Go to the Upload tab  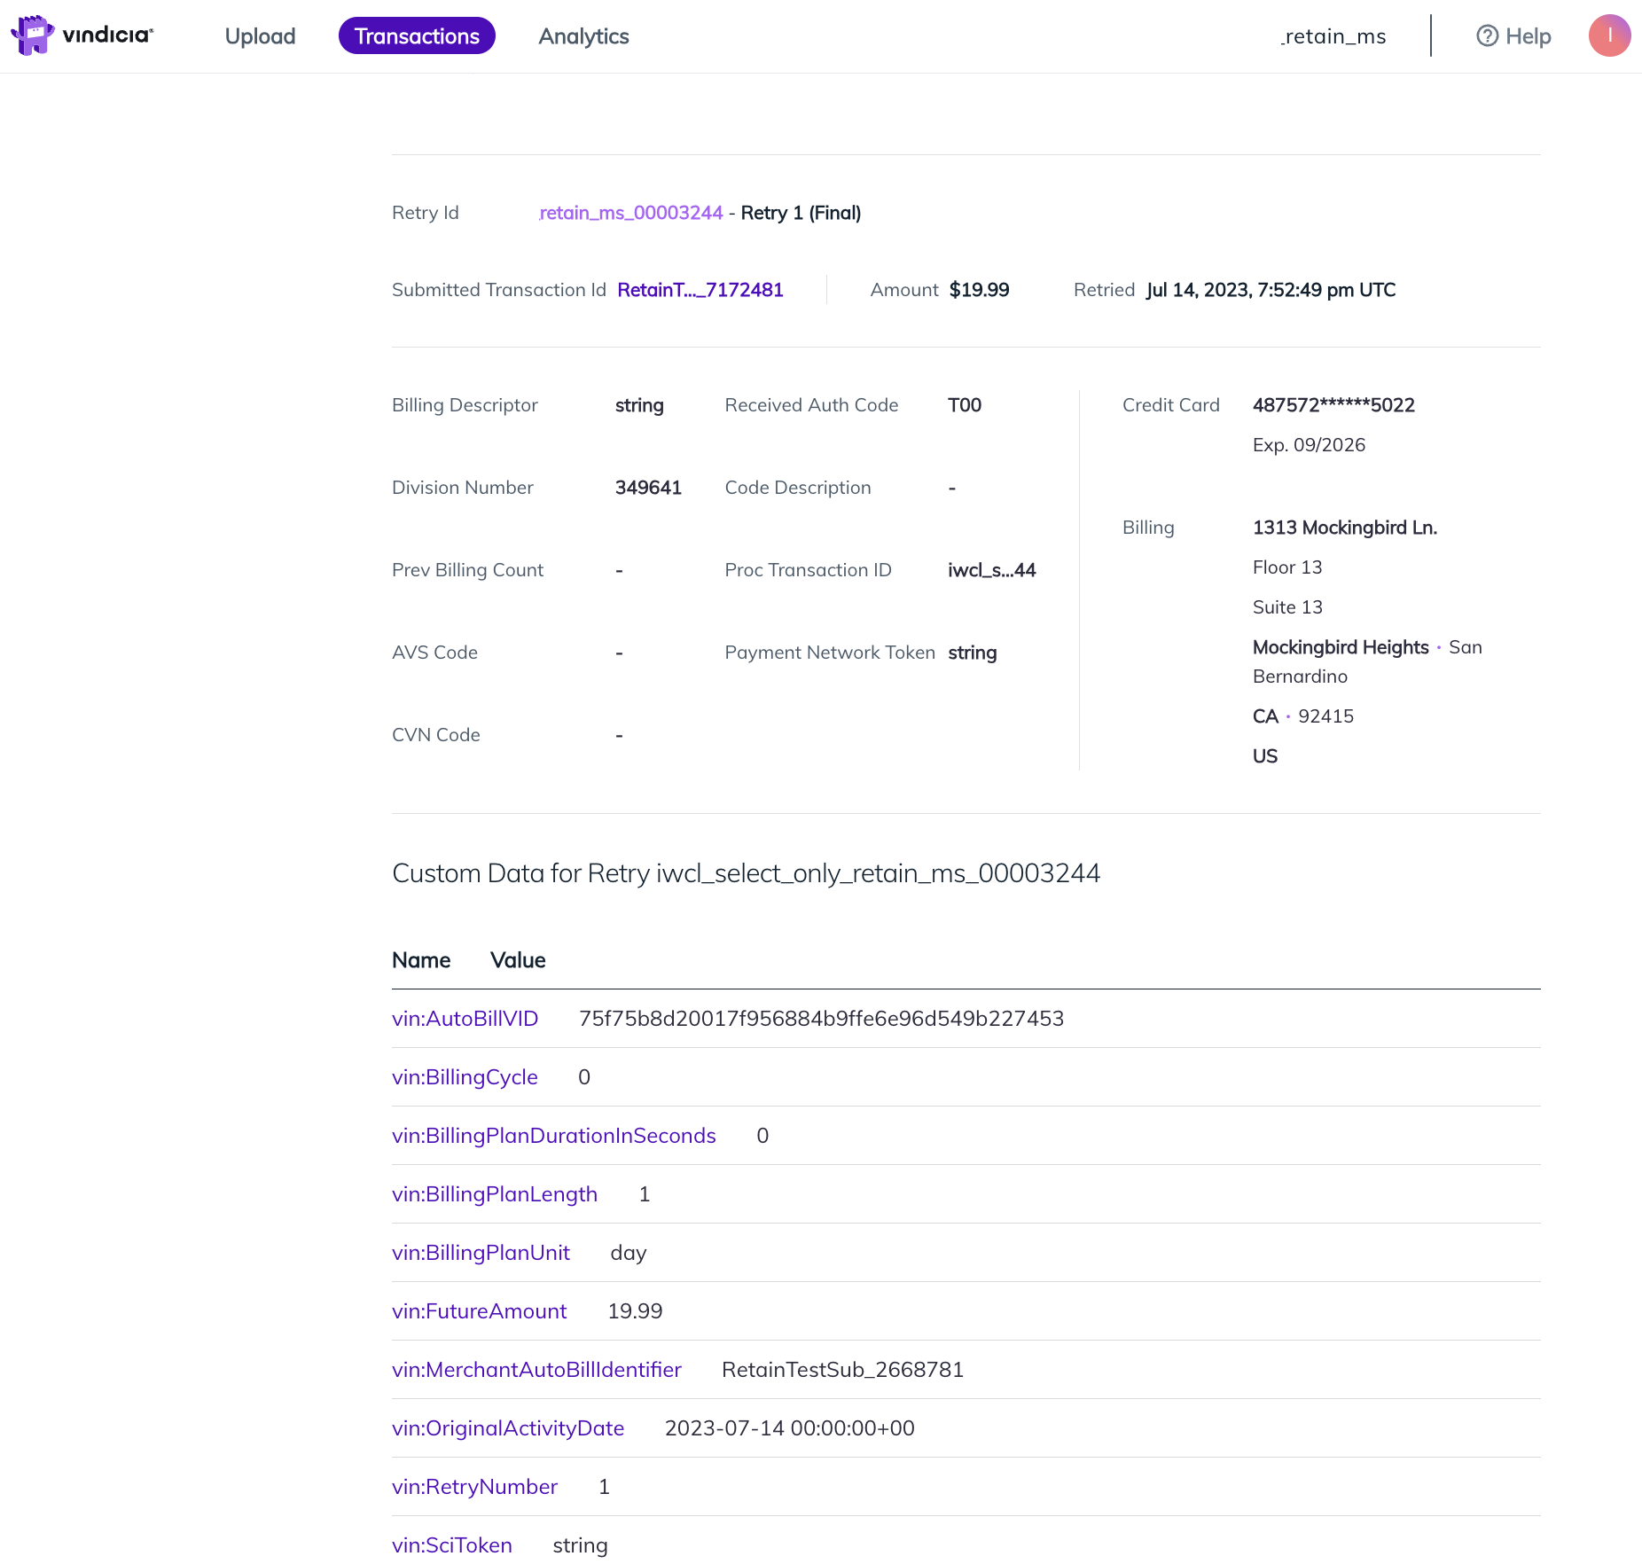tap(260, 36)
